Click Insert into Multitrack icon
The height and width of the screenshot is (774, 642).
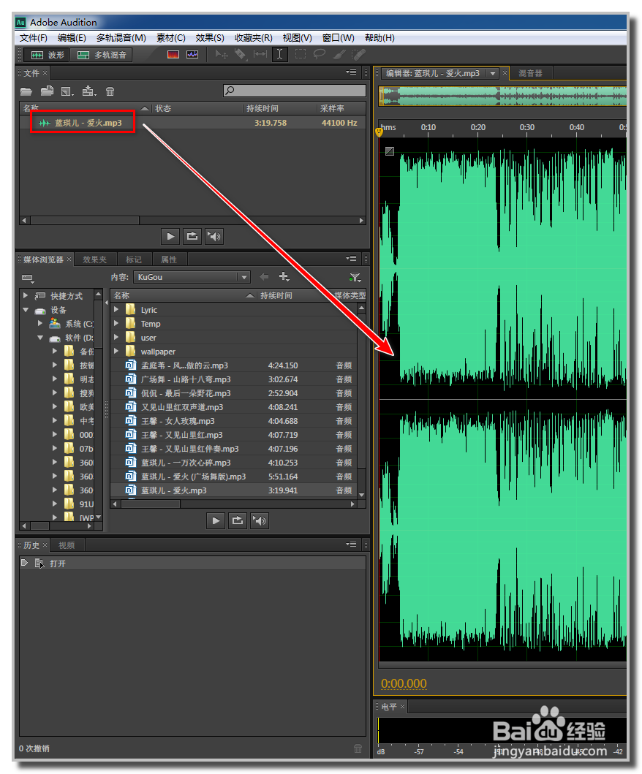(89, 91)
